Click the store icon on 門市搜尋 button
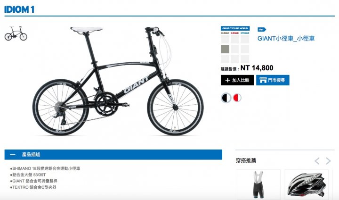339x200 pixels. click(263, 80)
